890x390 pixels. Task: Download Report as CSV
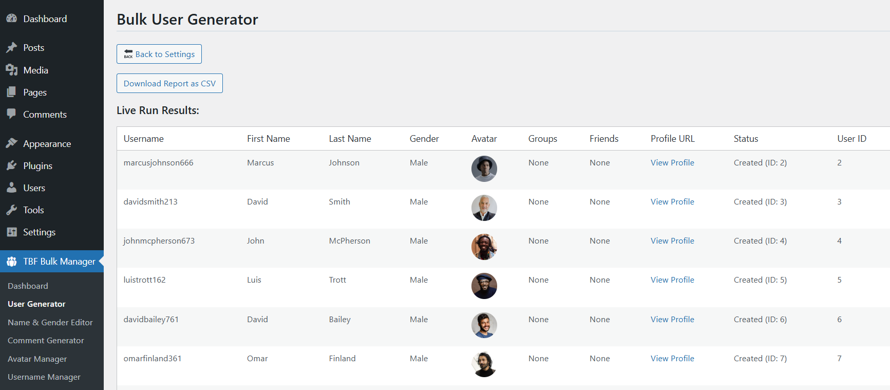click(x=169, y=83)
